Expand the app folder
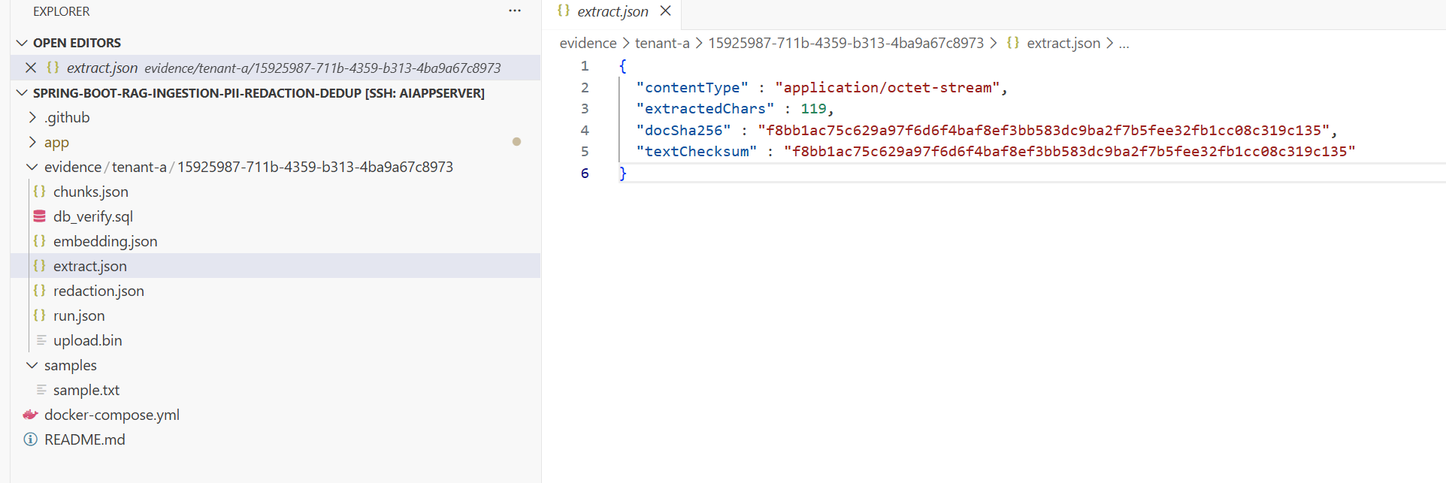 [x=32, y=142]
